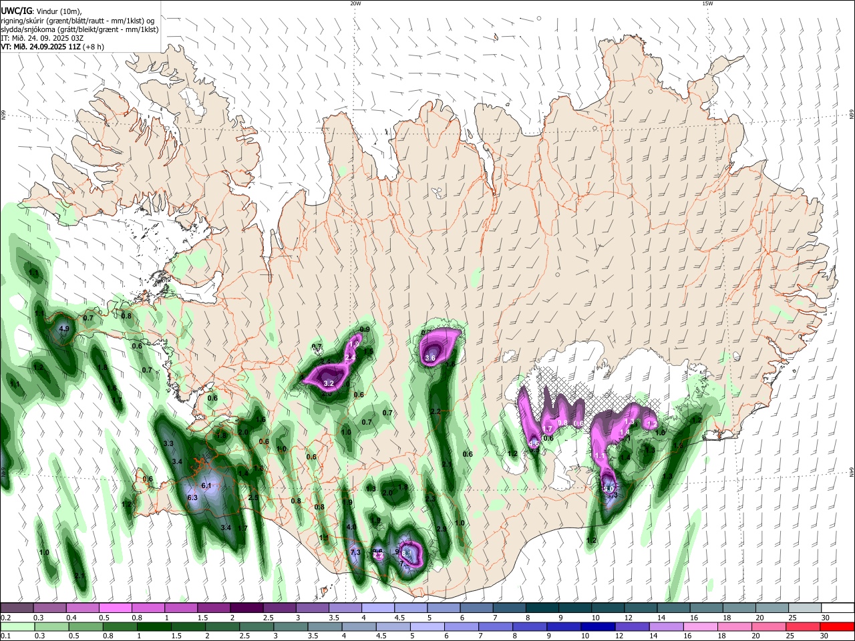The width and height of the screenshot is (855, 641).
Task: Click the rain legend swatch starting at 4
Action: [359, 626]
